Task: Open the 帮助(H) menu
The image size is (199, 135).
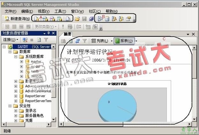Action: point(111,12)
